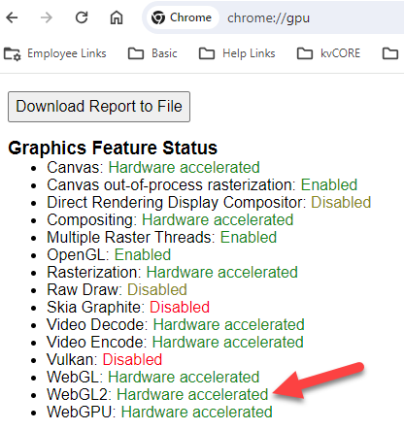Screen dimensions: 404x430
Task: Open the kvCORE bookmark folder
Action: (x=328, y=53)
